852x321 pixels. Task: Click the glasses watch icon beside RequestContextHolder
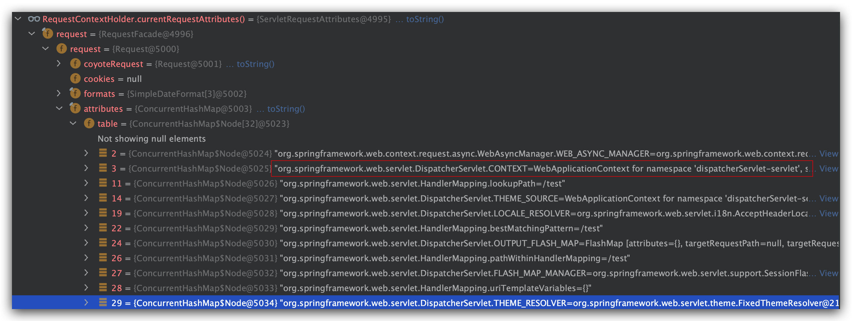pyautogui.click(x=34, y=19)
